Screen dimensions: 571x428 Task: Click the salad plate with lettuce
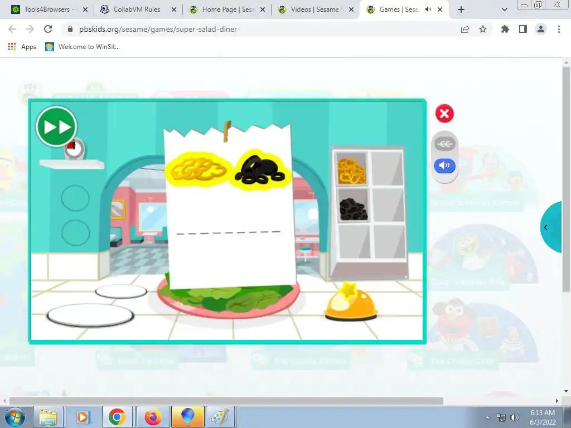pos(229,300)
